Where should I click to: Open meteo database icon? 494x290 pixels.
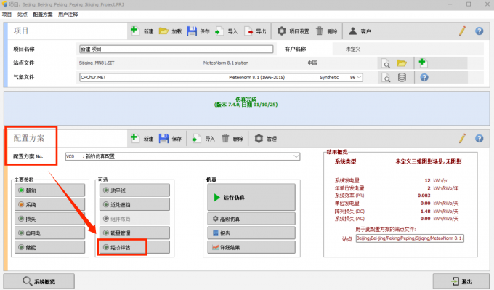point(402,77)
